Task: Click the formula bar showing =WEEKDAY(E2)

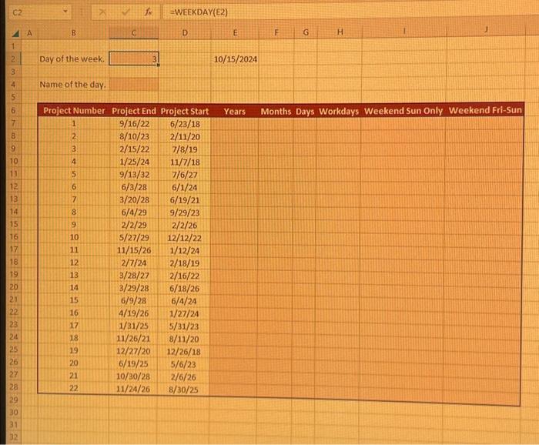Action: (x=350, y=12)
